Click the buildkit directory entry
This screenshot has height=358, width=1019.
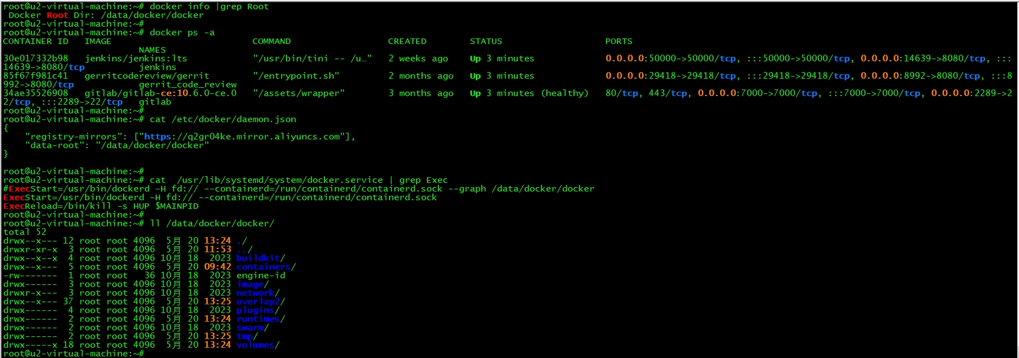click(259, 258)
